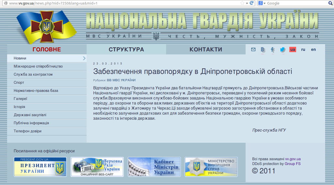Open the СТРУКТУРА tab

click(x=126, y=49)
